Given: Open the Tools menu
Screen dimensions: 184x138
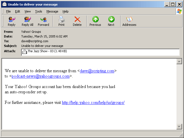Looking at the screenshot, I should (x=39, y=11).
